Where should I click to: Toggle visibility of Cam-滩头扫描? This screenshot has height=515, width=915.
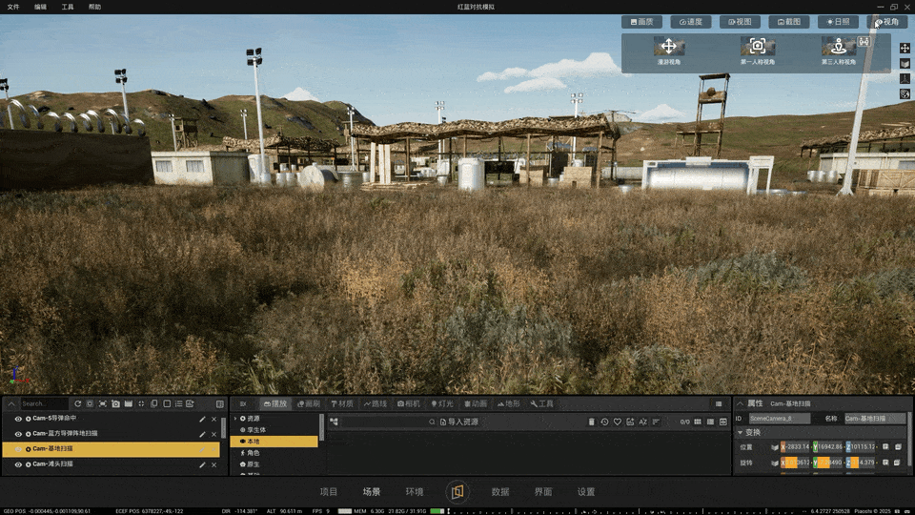tap(18, 464)
